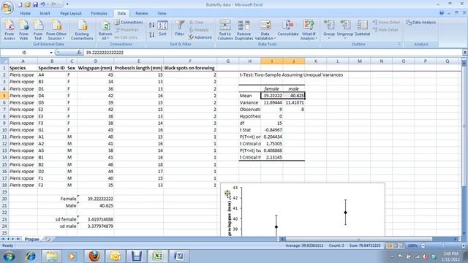The image size is (468, 263).
Task: Open From Other Sources menu
Action: click(x=56, y=30)
